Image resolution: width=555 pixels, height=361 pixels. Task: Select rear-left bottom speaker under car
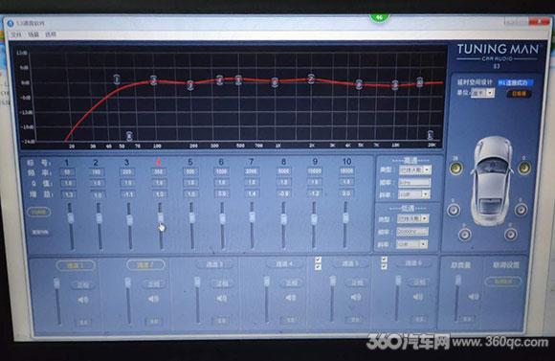click(x=465, y=235)
